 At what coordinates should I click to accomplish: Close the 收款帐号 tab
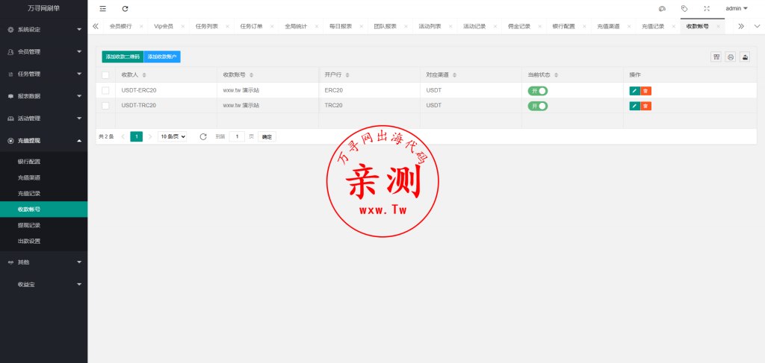pos(718,26)
